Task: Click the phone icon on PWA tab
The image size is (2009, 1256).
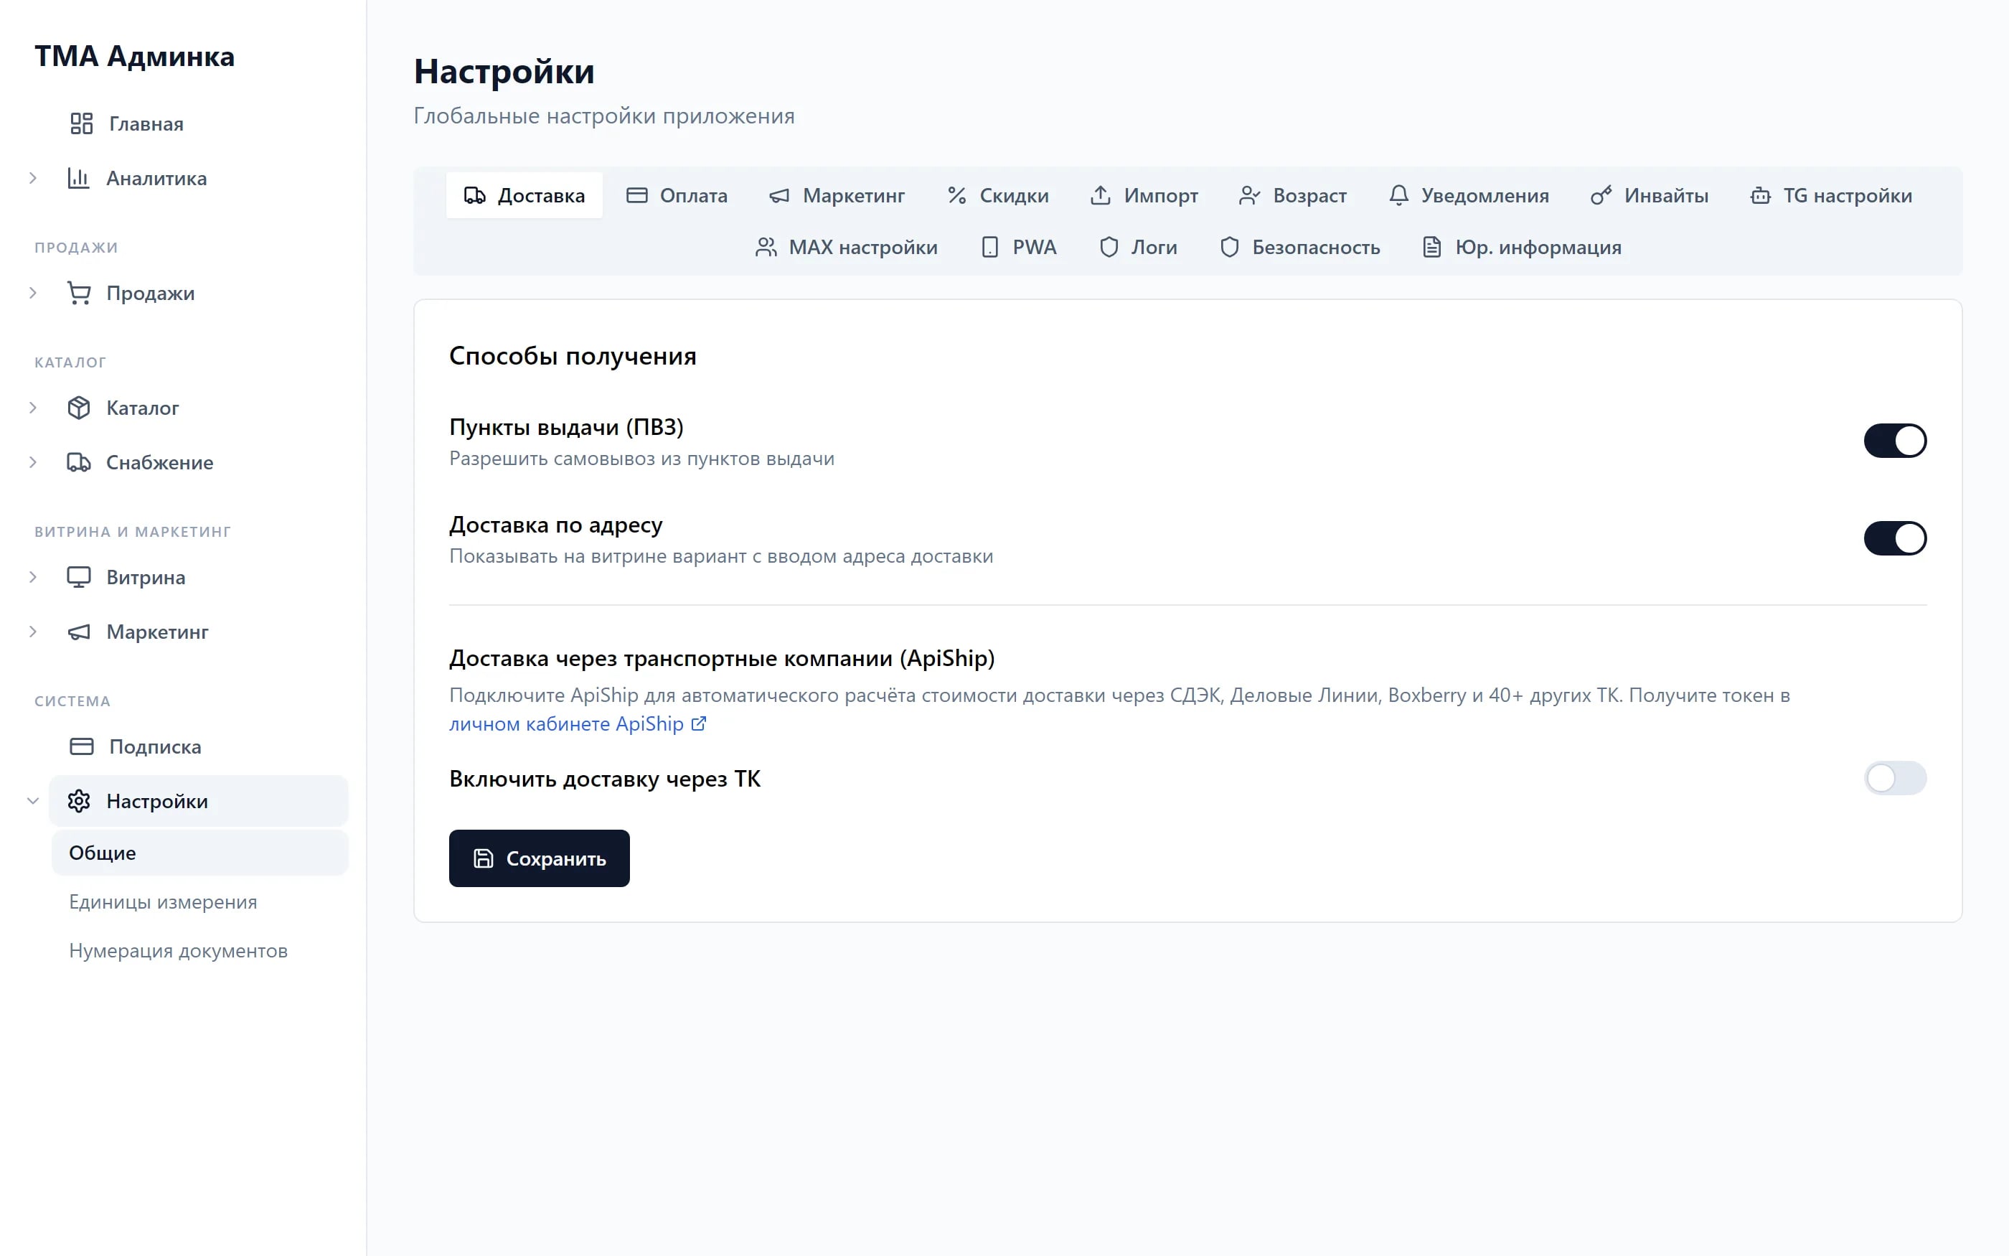Action: coord(989,248)
